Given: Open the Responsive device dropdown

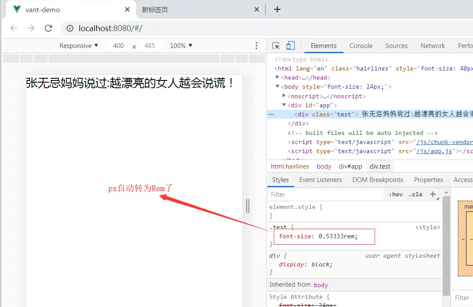Looking at the screenshot, I should point(79,46).
